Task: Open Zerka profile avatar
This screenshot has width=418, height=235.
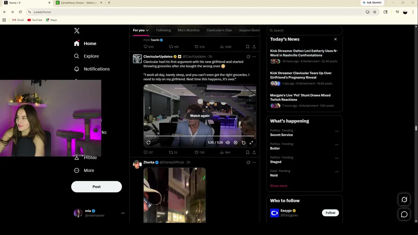Action: (x=137, y=164)
